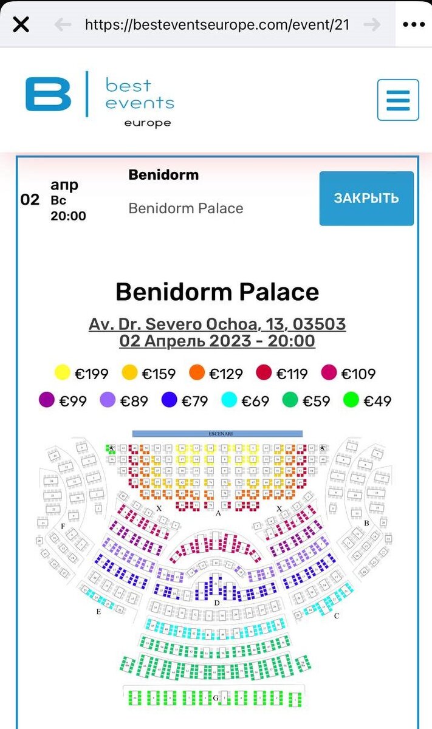
Task: Go forward with the right arrow
Action: [372, 24]
